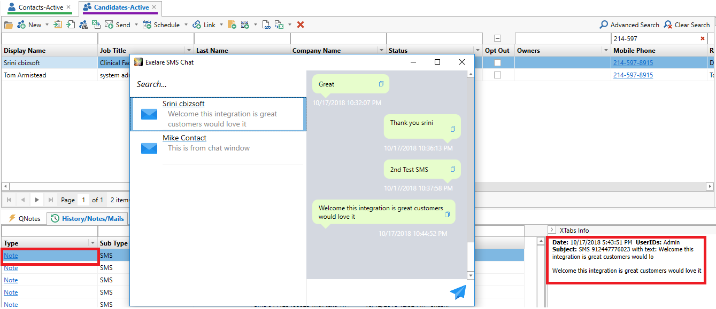Screen dimensions: 716x309
Task: Click the Link chain icon
Action: pyautogui.click(x=197, y=25)
